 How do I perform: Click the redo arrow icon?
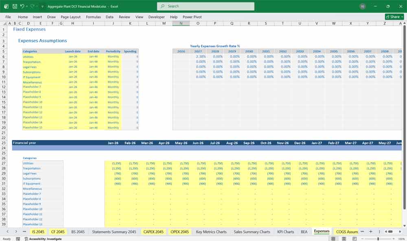click(32, 6)
